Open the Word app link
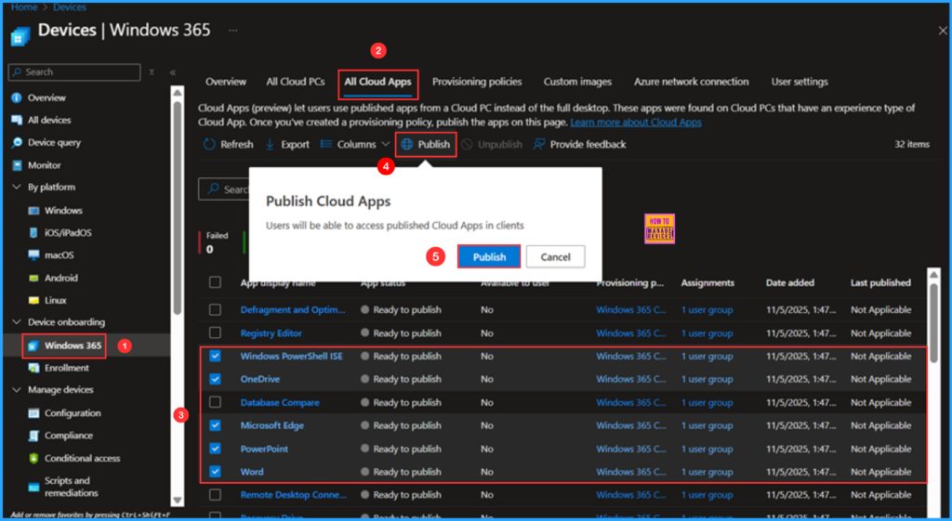The image size is (952, 521). [252, 472]
